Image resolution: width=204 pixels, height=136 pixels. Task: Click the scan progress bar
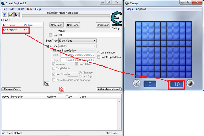pyautogui.click(x=66, y=16)
